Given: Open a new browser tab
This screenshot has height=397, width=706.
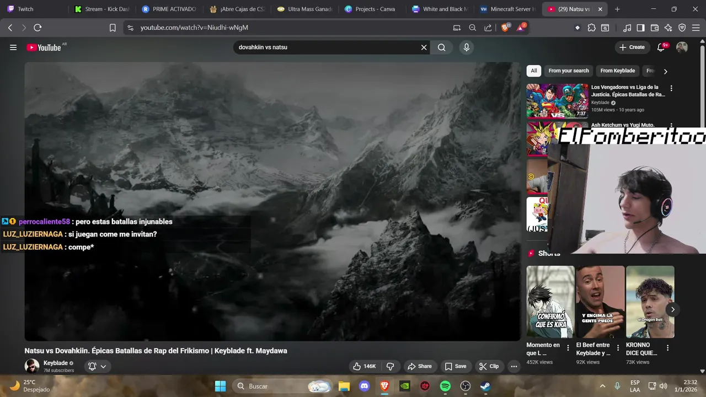Looking at the screenshot, I should click(617, 9).
